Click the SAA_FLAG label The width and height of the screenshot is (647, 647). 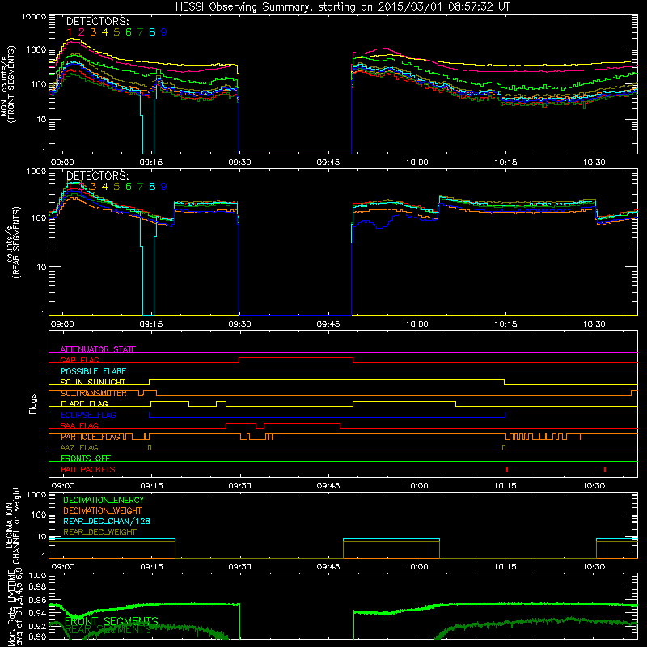(x=79, y=425)
